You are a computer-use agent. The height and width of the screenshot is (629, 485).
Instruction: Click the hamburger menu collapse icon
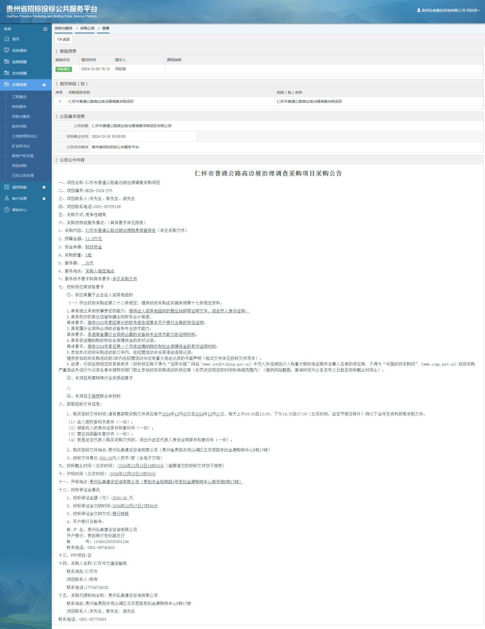45,29
